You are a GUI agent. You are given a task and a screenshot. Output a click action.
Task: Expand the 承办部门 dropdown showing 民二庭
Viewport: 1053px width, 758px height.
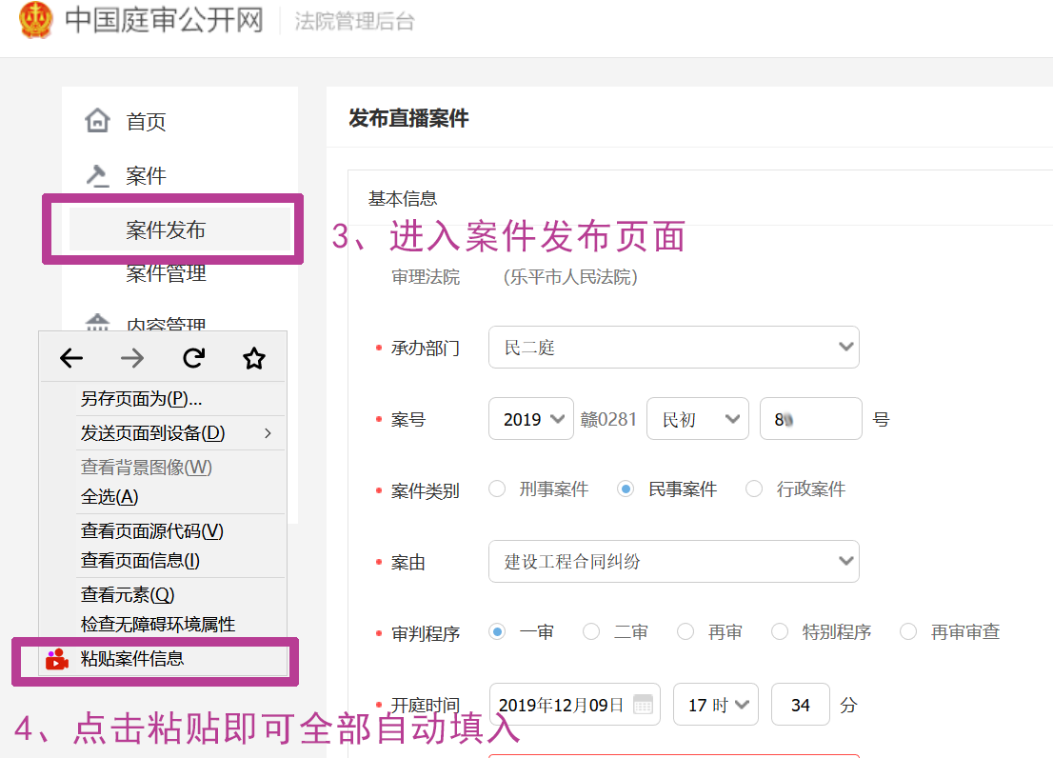click(674, 348)
